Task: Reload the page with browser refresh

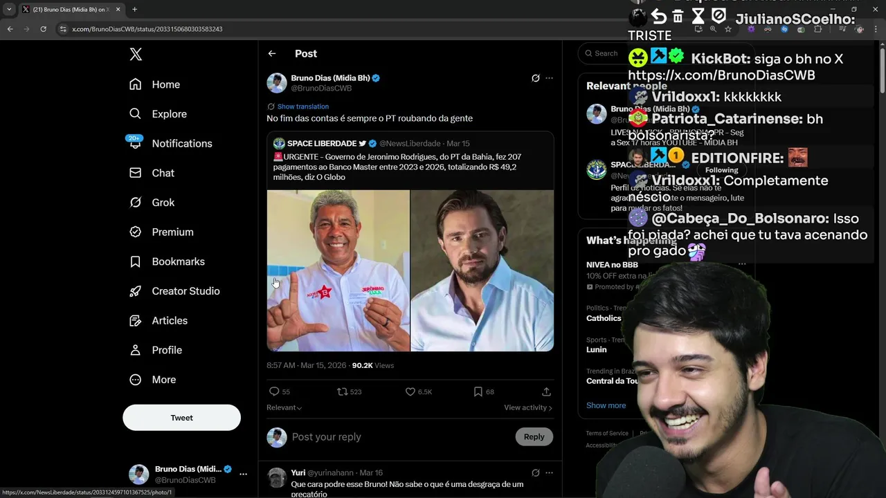Action: [43, 29]
